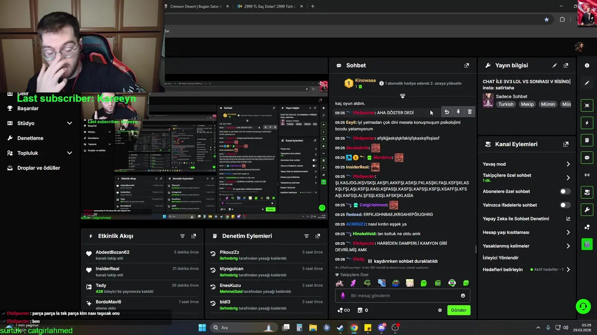The height and width of the screenshot is (335, 597).
Task: Pop out the Sohbet chat panel
Action: tap(466, 66)
